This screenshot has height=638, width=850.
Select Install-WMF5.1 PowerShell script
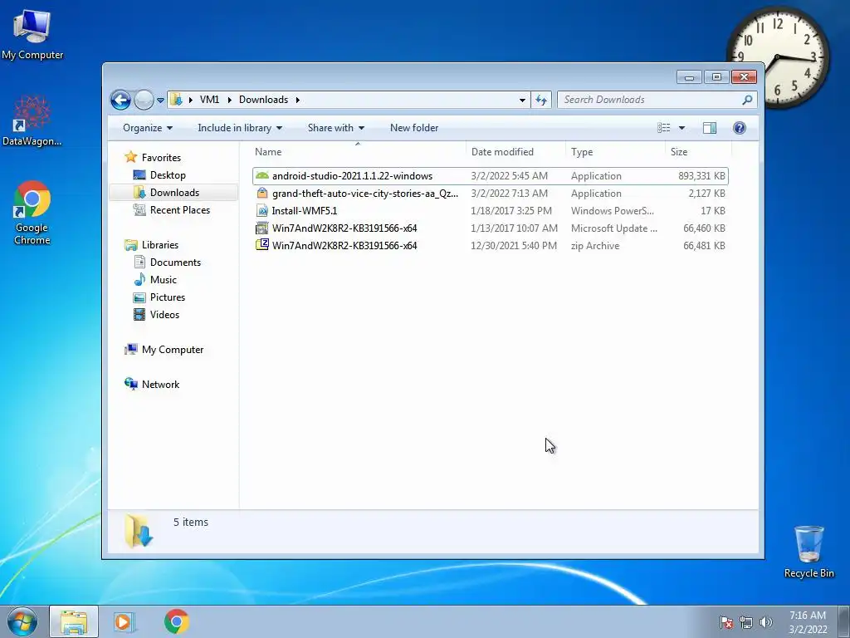pos(490,210)
